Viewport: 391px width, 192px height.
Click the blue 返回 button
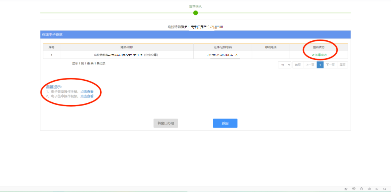coord(225,123)
